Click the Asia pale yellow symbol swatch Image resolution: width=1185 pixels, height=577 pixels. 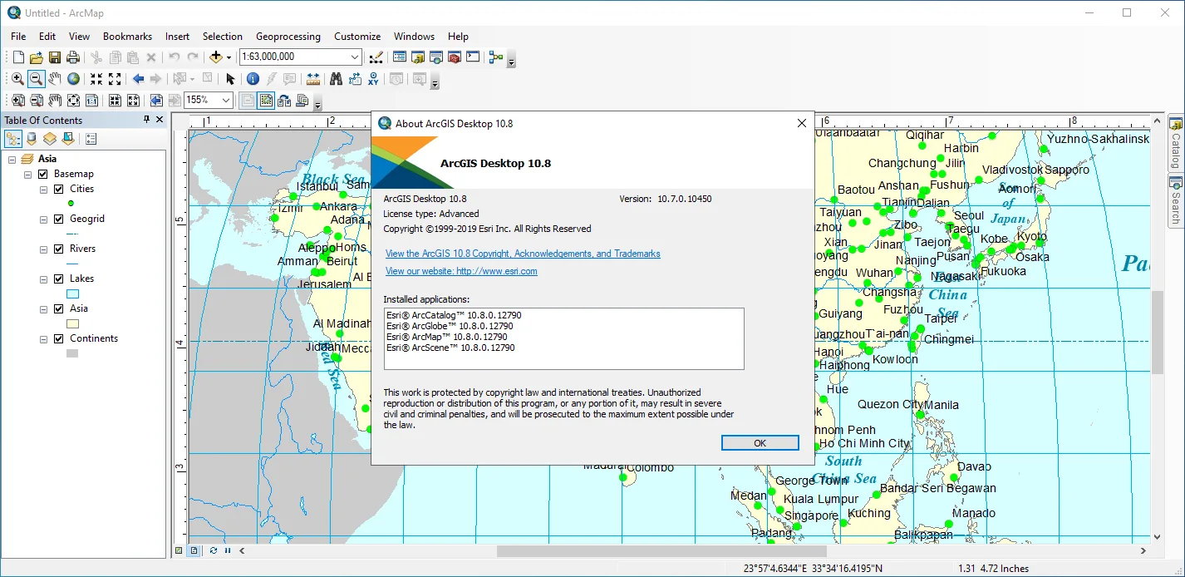pyautogui.click(x=72, y=323)
